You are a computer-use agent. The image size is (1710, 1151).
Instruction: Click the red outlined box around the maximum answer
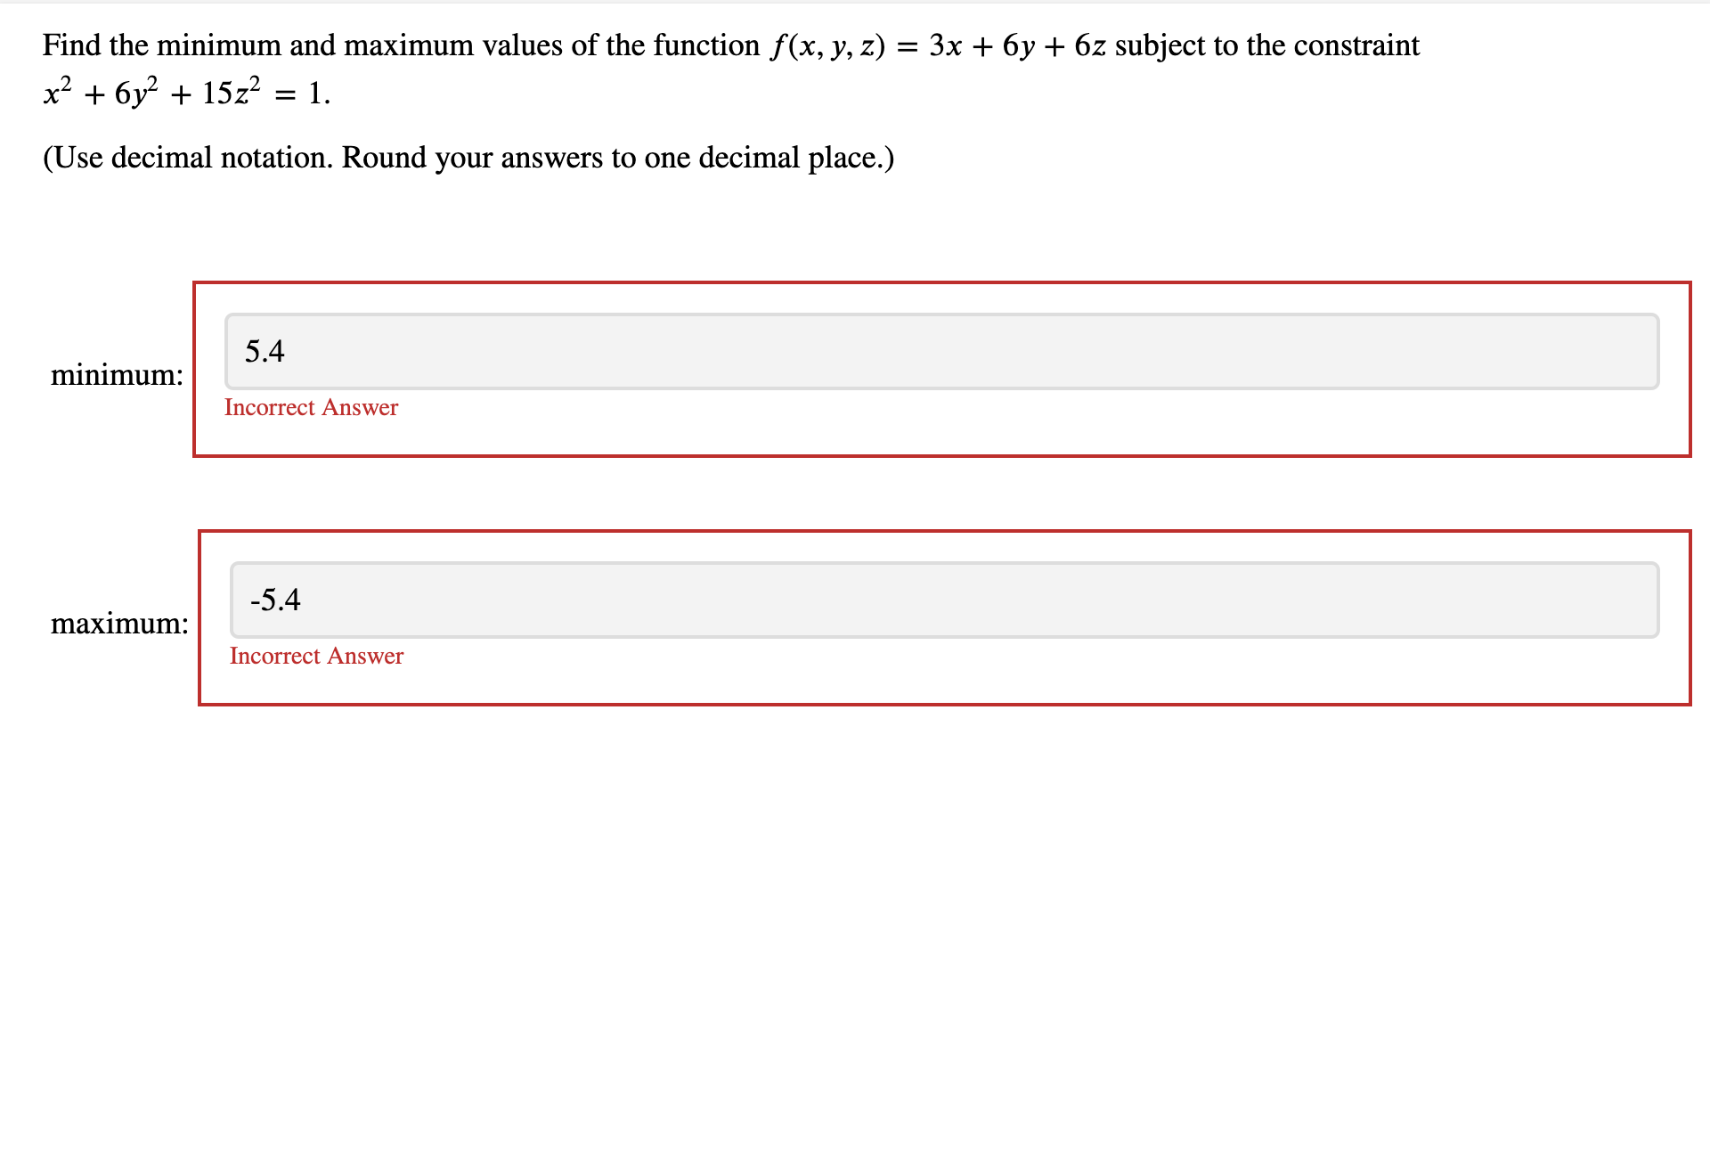tap(941, 686)
